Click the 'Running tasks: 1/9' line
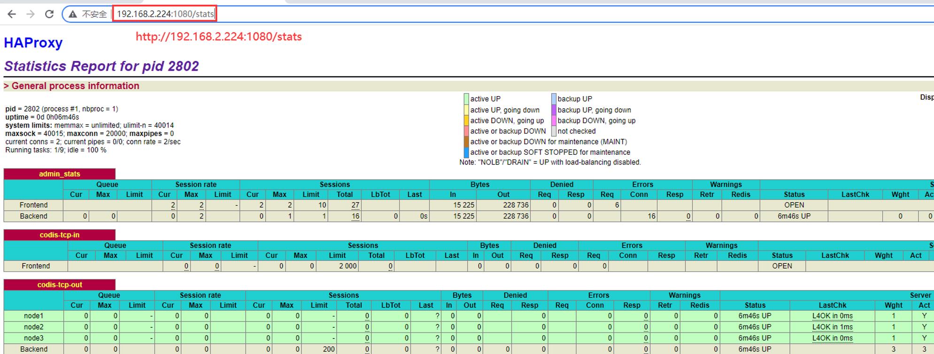 [x=56, y=150]
